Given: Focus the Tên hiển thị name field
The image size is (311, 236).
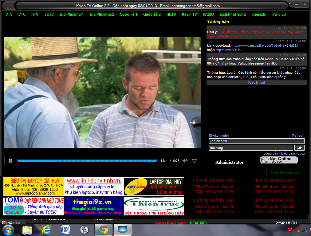Looking at the screenshot, I should coord(257,141).
